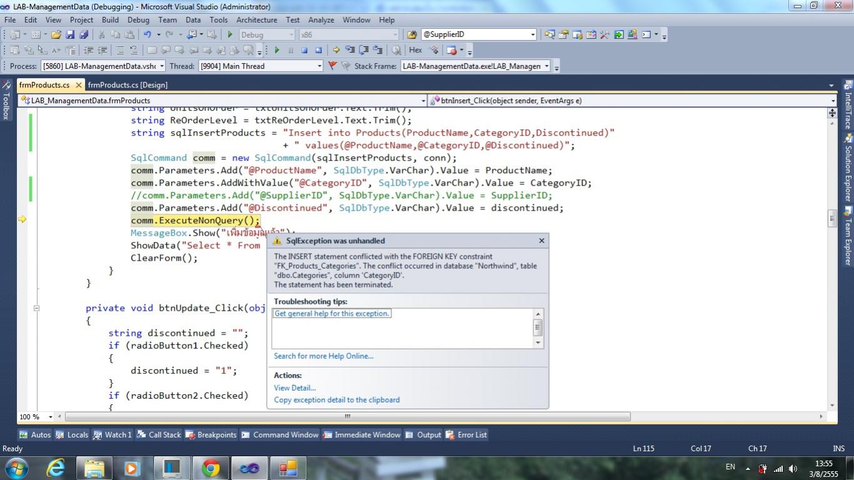Viewport: 854px width, 480px height.
Task: Click 'Search for more Help Online...' link
Action: pos(323,356)
